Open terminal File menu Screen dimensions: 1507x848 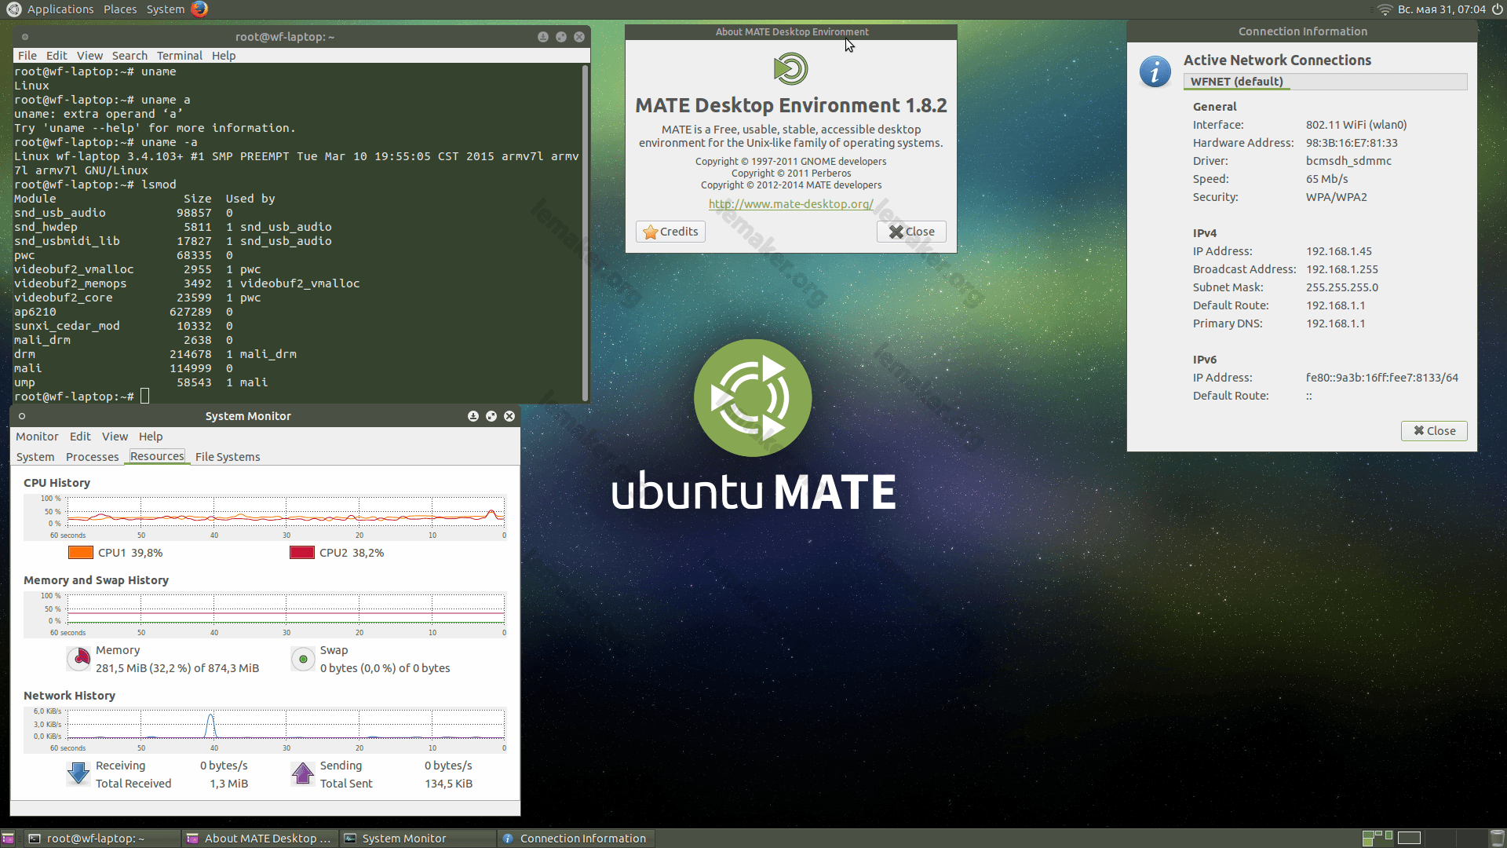(x=27, y=56)
